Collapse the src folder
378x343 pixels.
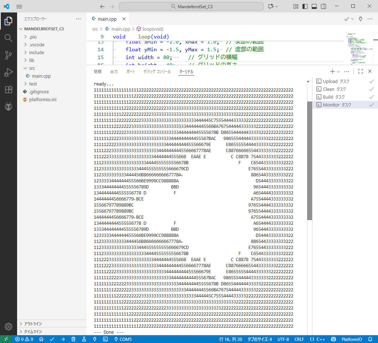[32, 68]
